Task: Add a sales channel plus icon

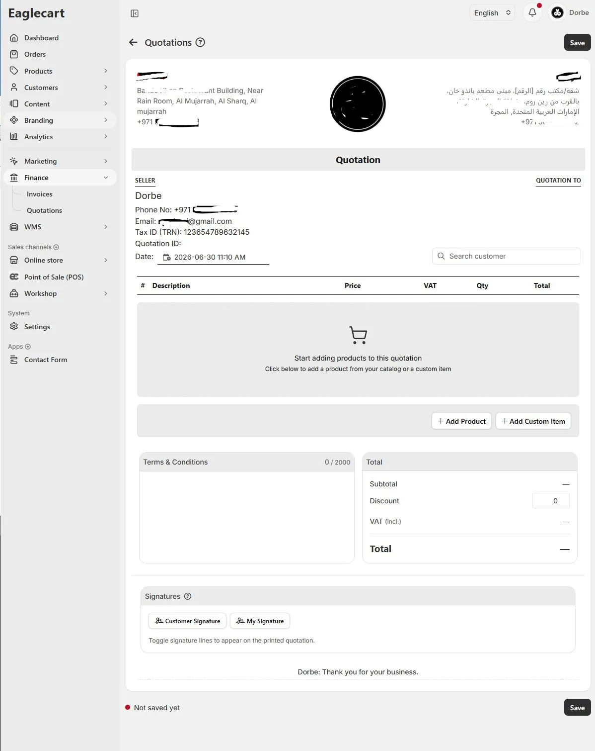Action: pyautogui.click(x=56, y=247)
